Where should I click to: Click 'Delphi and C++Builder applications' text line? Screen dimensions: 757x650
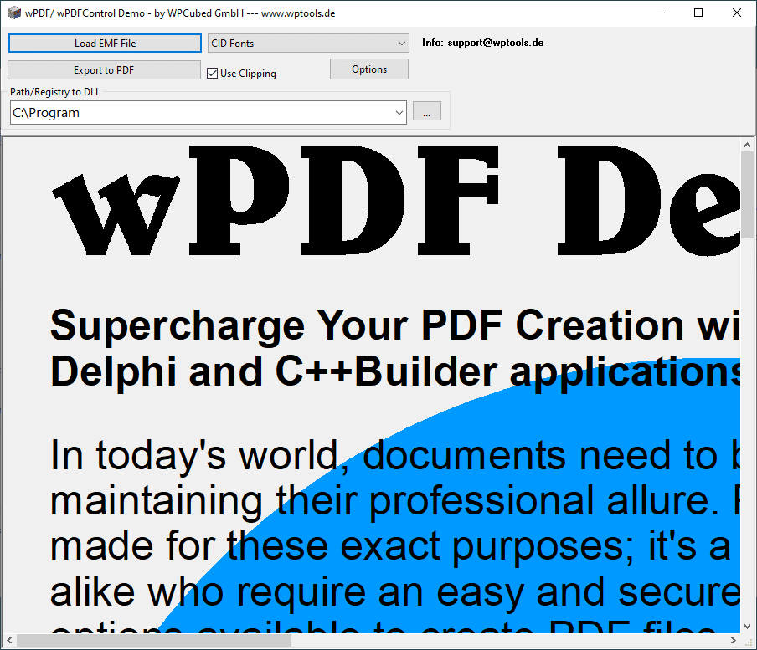click(395, 372)
